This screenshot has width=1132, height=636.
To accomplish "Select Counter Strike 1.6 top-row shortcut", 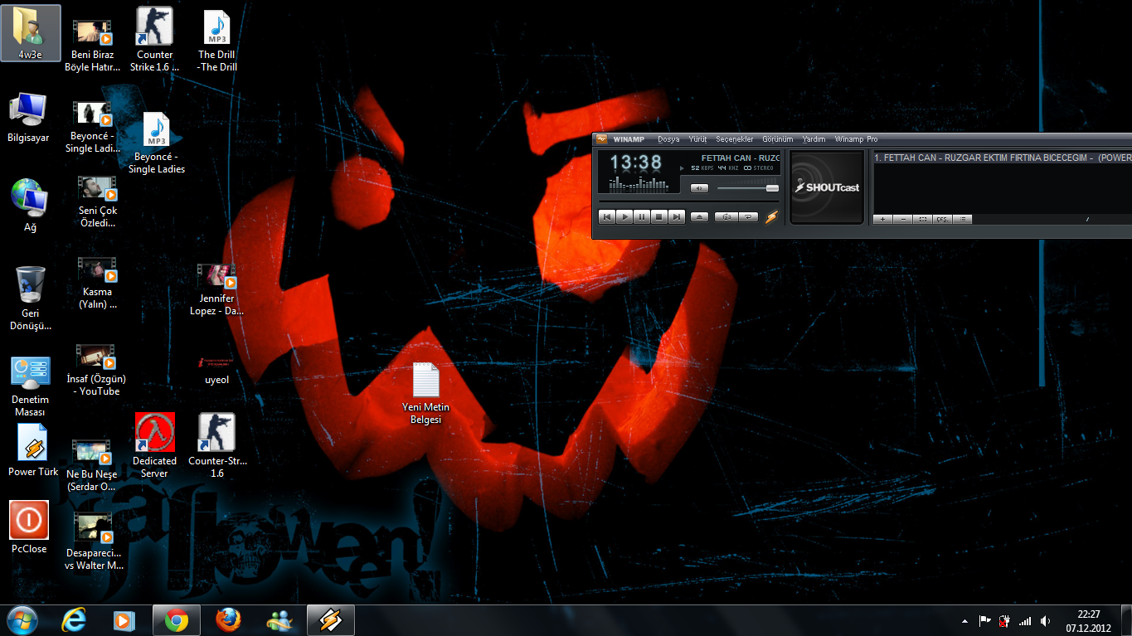I will pyautogui.click(x=155, y=40).
